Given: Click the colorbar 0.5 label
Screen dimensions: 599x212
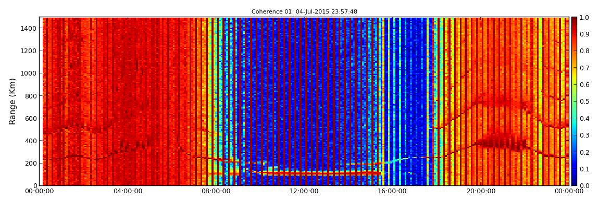Looking at the screenshot, I should (584, 102).
